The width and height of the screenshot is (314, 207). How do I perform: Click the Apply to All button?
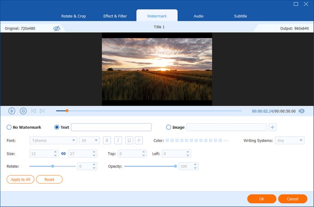click(x=21, y=179)
